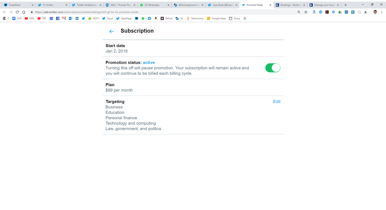The height and width of the screenshot is (210, 386).
Task: Open the Google Keep bookmark
Action: click(216, 18)
